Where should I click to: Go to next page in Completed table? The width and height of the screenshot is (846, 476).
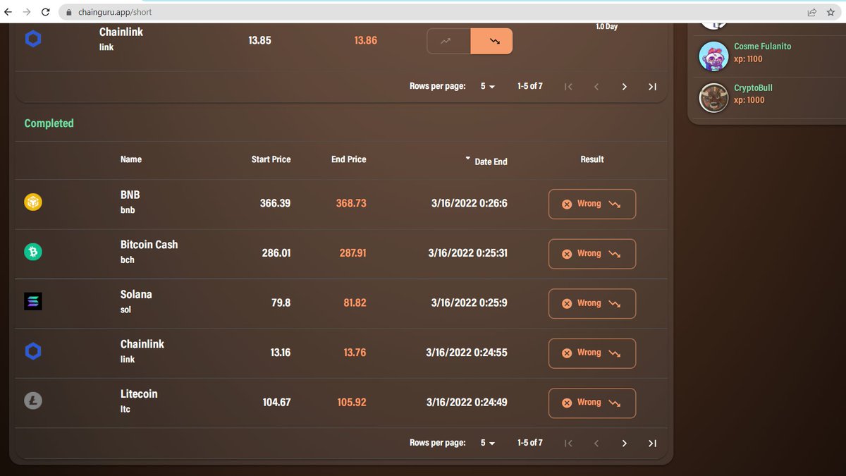pos(625,444)
